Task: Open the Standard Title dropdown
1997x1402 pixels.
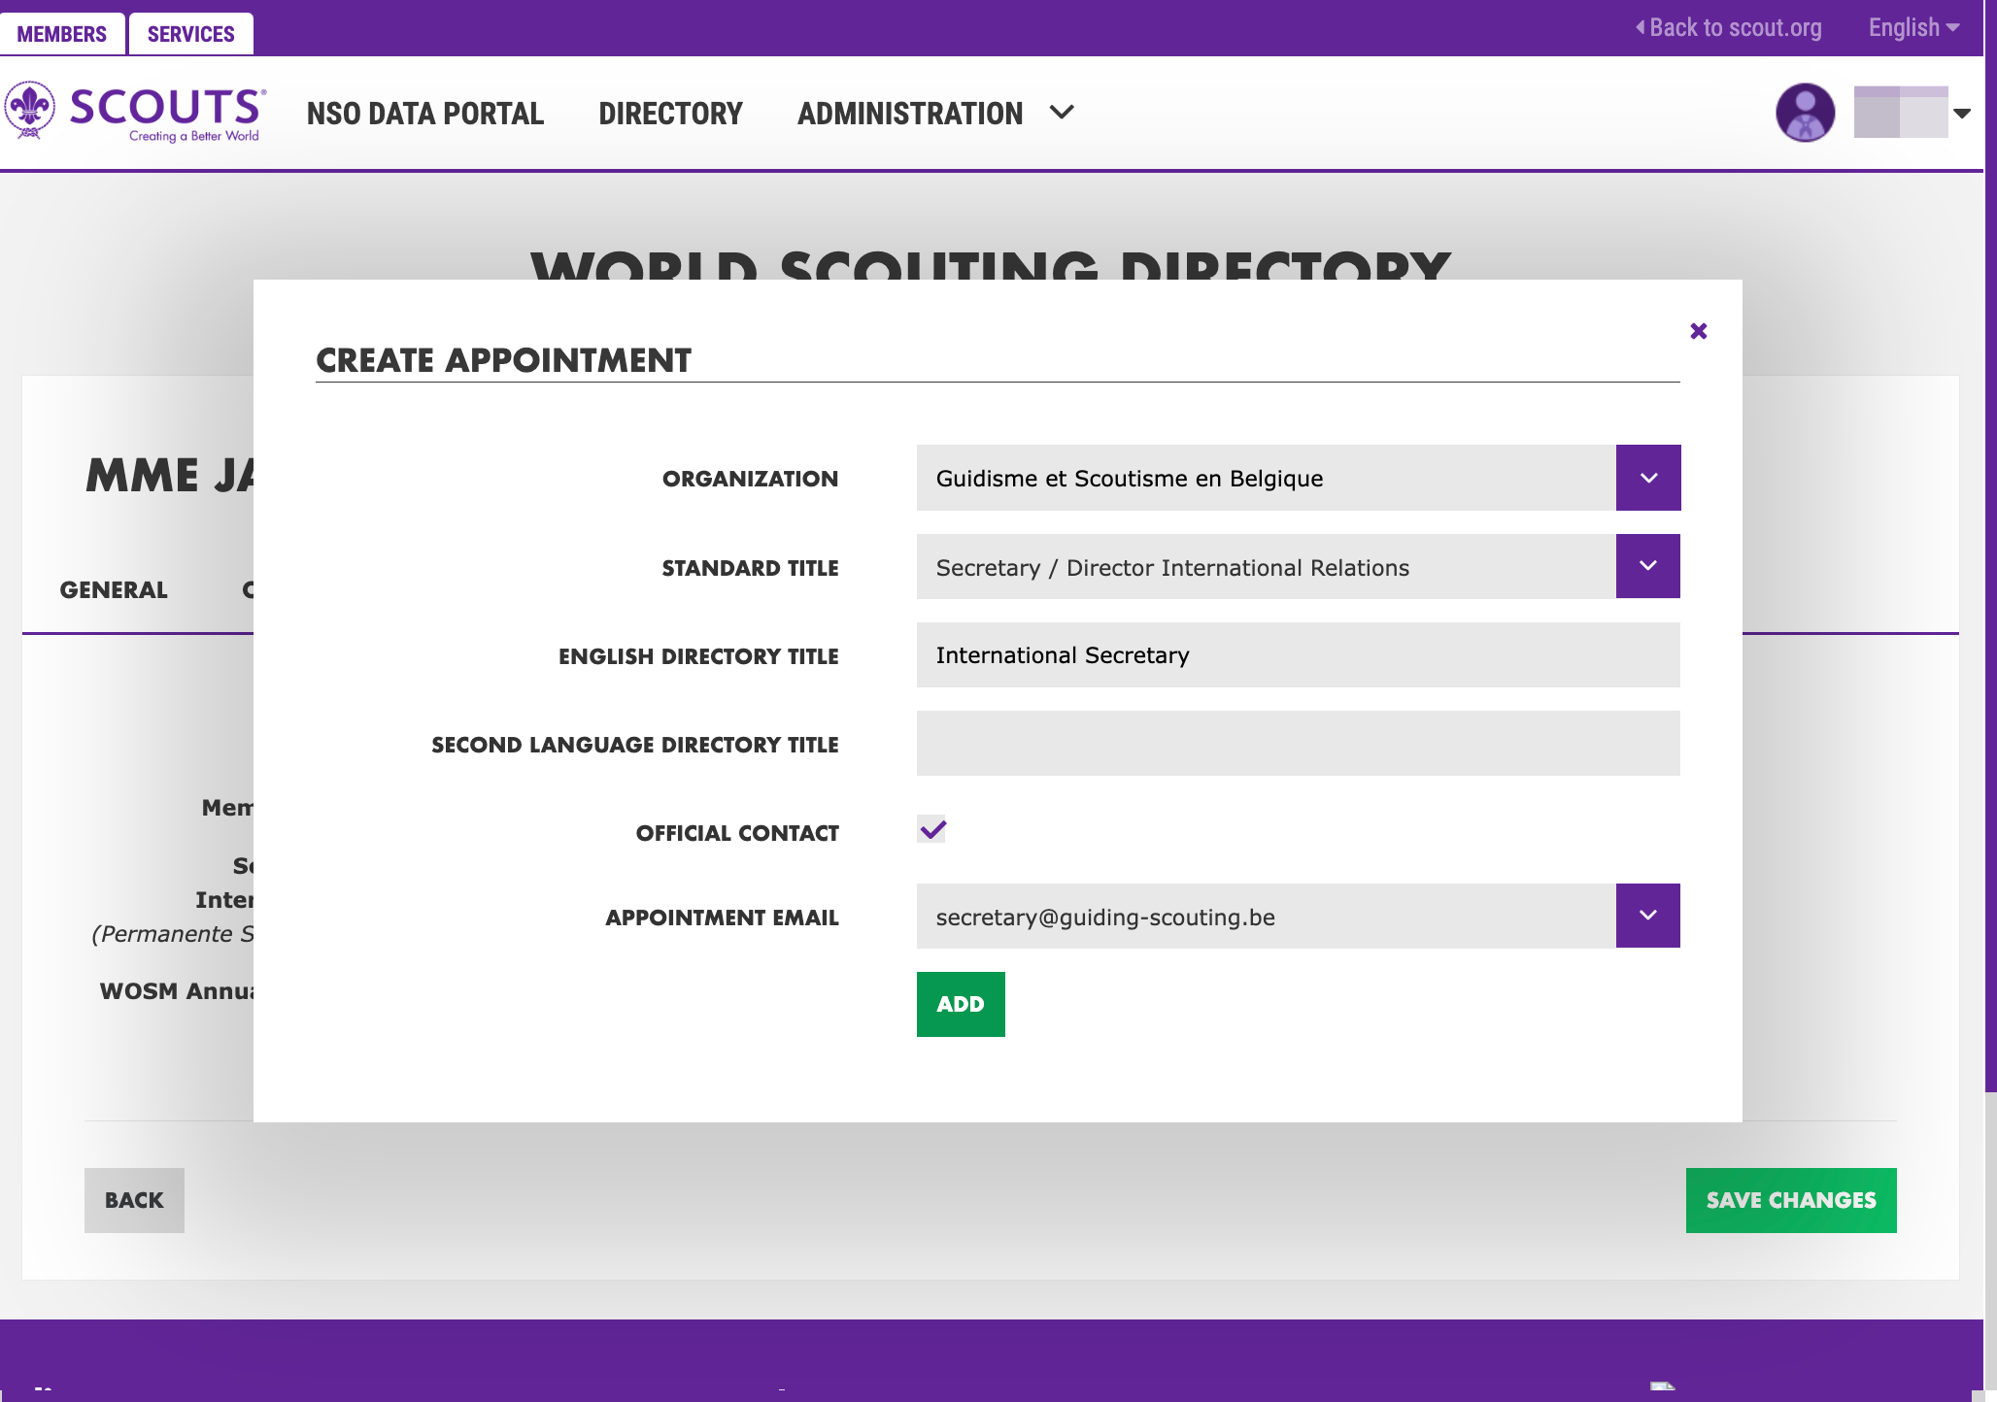Action: (1648, 566)
